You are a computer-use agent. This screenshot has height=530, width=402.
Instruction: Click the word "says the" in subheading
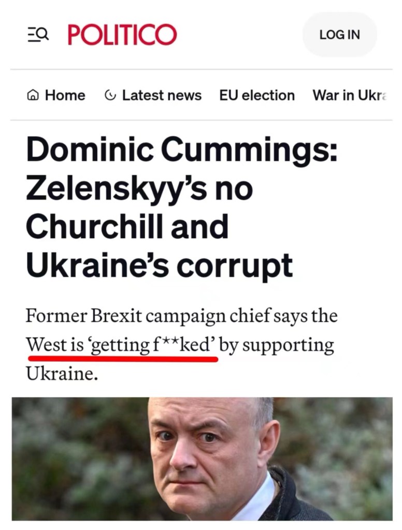pyautogui.click(x=305, y=316)
